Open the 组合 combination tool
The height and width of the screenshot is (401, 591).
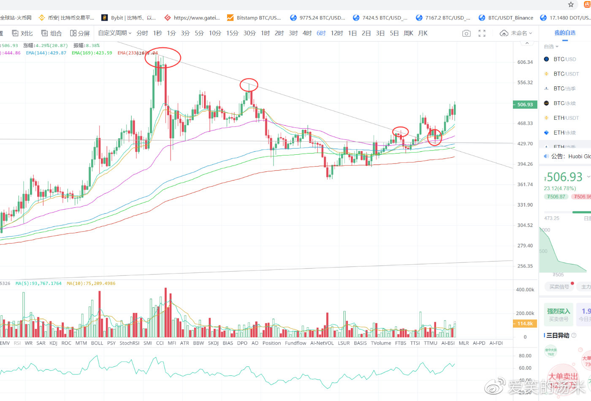pyautogui.click(x=52, y=33)
